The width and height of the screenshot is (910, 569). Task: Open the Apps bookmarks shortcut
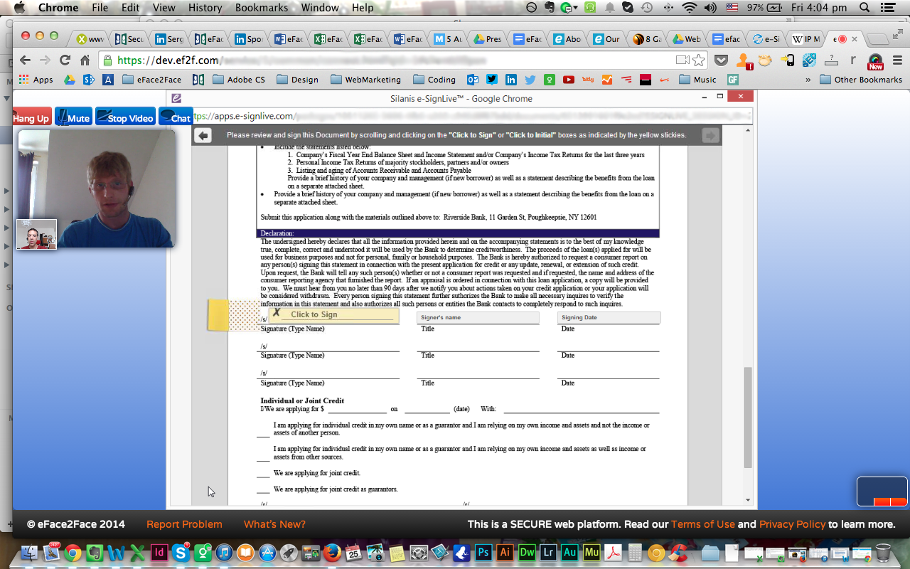click(x=36, y=80)
